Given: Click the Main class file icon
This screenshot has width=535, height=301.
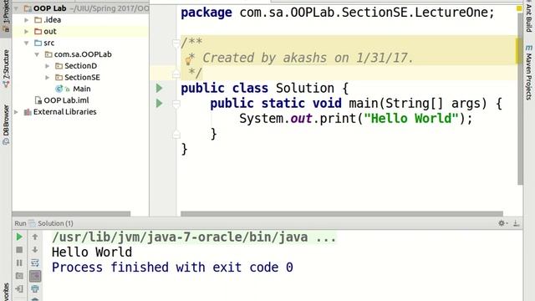Looking at the screenshot, I should pos(59,89).
